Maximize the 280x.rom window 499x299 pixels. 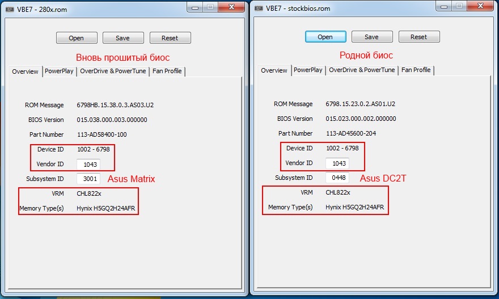point(210,7)
